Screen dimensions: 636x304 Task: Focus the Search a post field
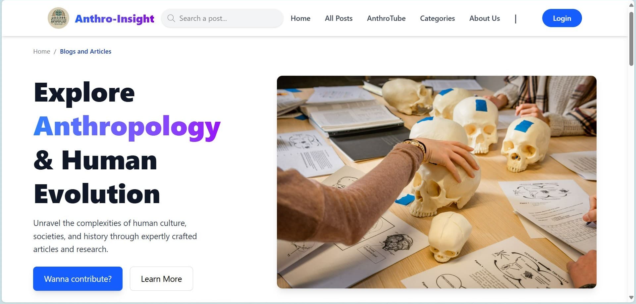point(222,18)
